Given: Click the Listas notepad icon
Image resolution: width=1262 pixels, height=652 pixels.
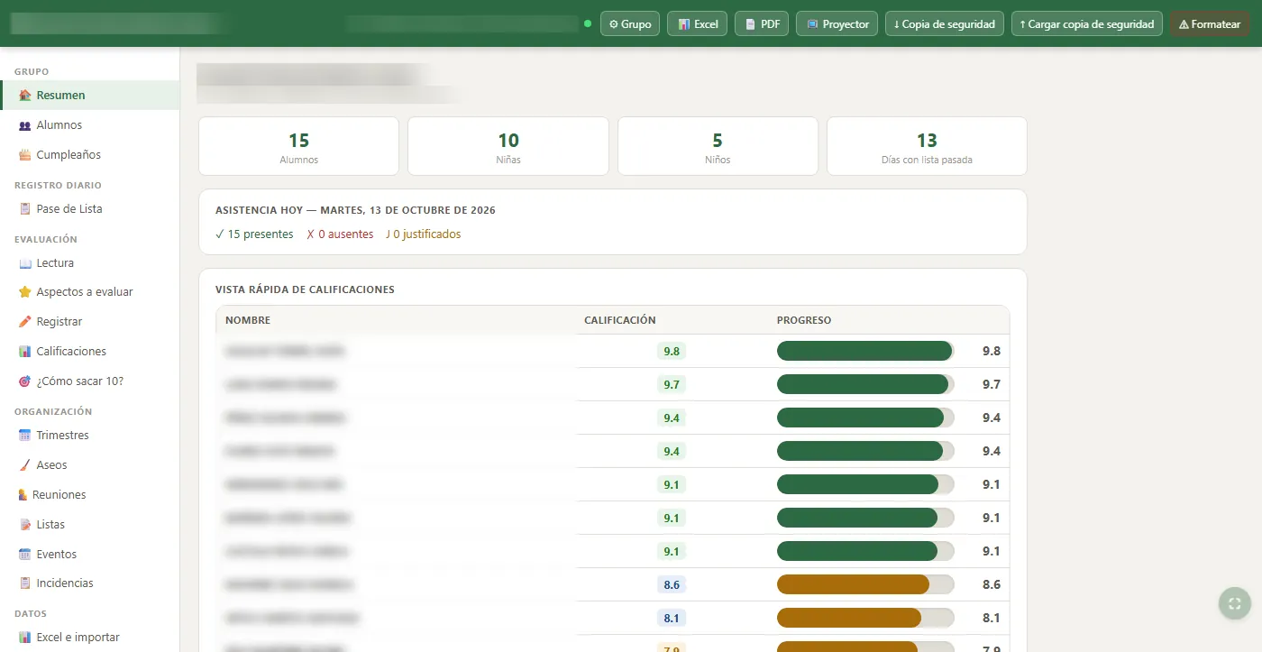Looking at the screenshot, I should click(x=25, y=525).
